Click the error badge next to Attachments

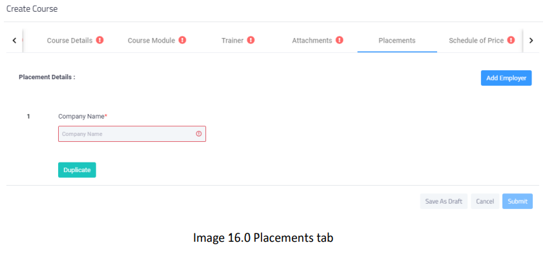point(340,40)
